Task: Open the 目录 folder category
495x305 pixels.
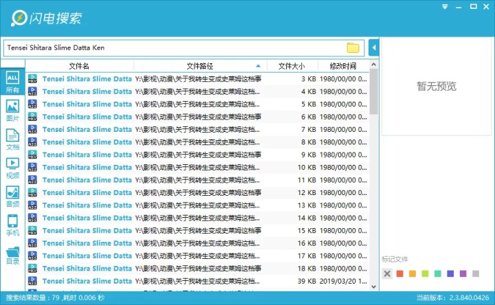Action: point(12,255)
